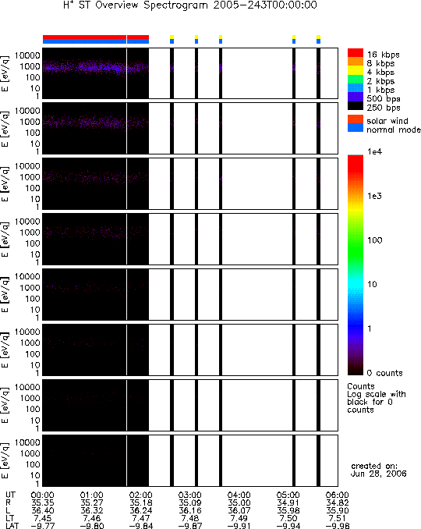Click the long blue mode bar under the red bar
This screenshot has height=529, width=421.
point(96,41)
